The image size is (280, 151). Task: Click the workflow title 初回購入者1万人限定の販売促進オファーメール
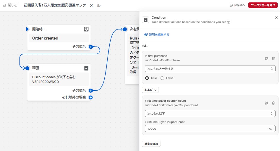62,5
